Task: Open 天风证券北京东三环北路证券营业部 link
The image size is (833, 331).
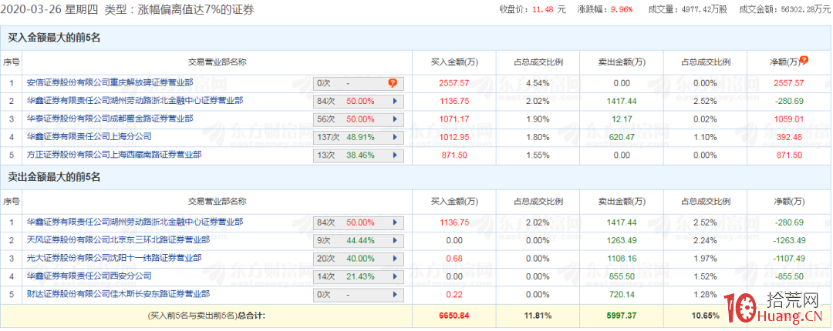Action: coord(118,239)
